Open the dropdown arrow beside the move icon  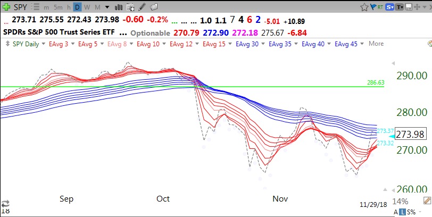[x=425, y=7]
